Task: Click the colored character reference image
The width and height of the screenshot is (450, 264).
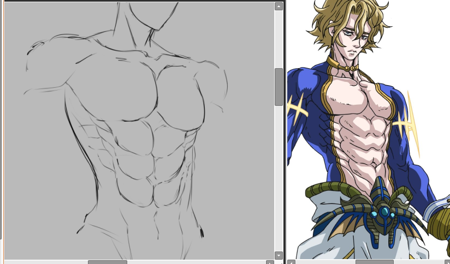Action: coord(369,130)
